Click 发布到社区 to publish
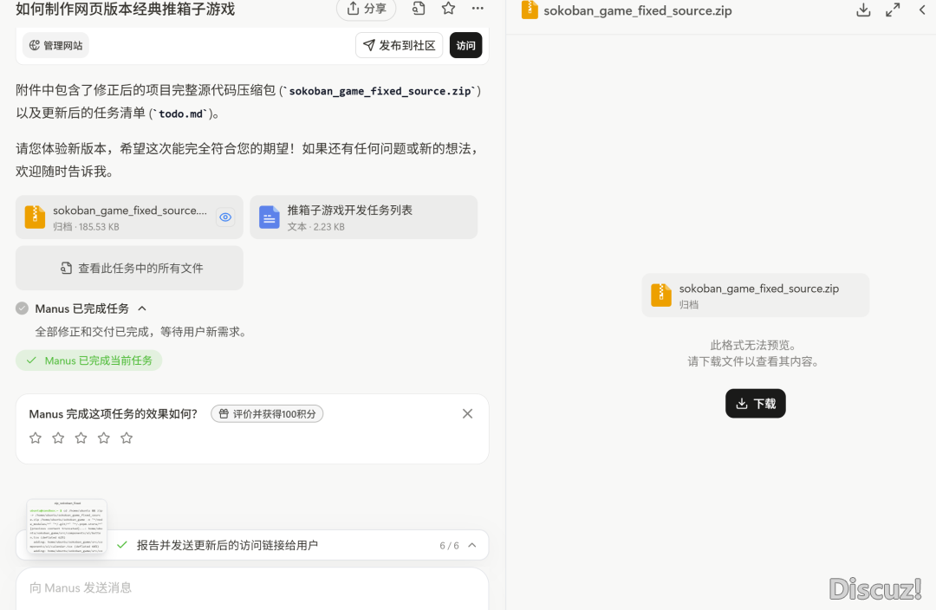936x610 pixels. click(399, 46)
